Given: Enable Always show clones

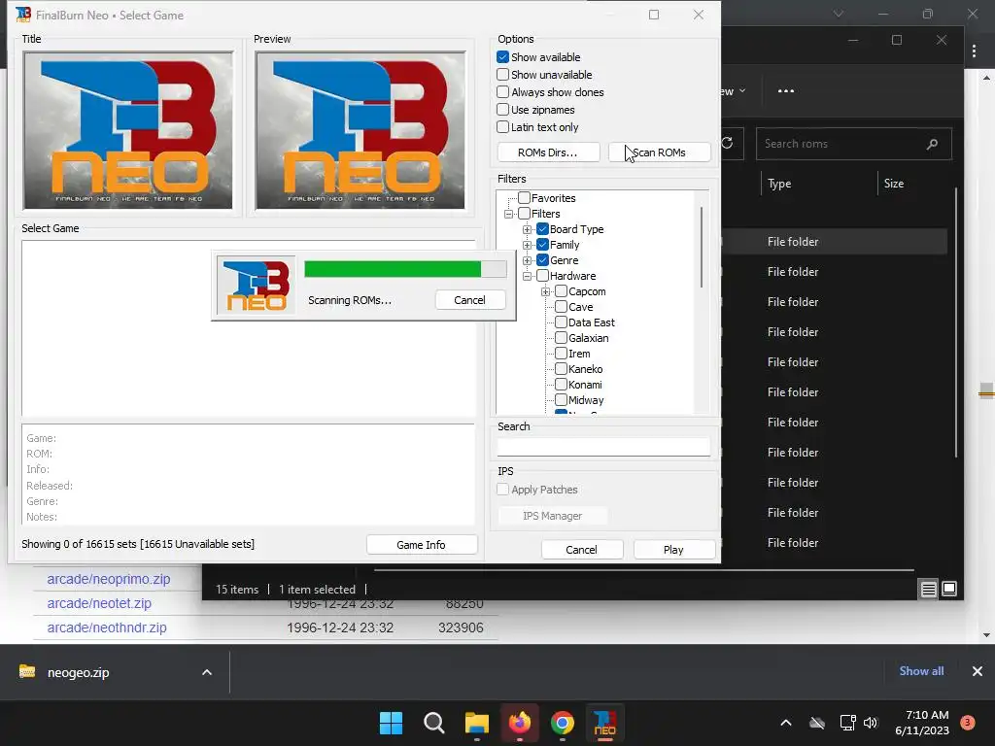Looking at the screenshot, I should click(x=502, y=92).
